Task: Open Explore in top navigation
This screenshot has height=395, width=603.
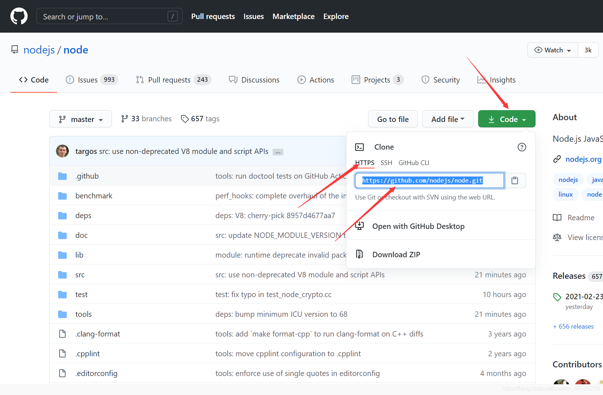Action: point(336,17)
